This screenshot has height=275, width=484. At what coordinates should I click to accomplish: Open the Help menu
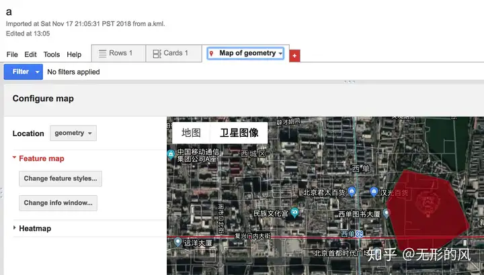pyautogui.click(x=74, y=54)
